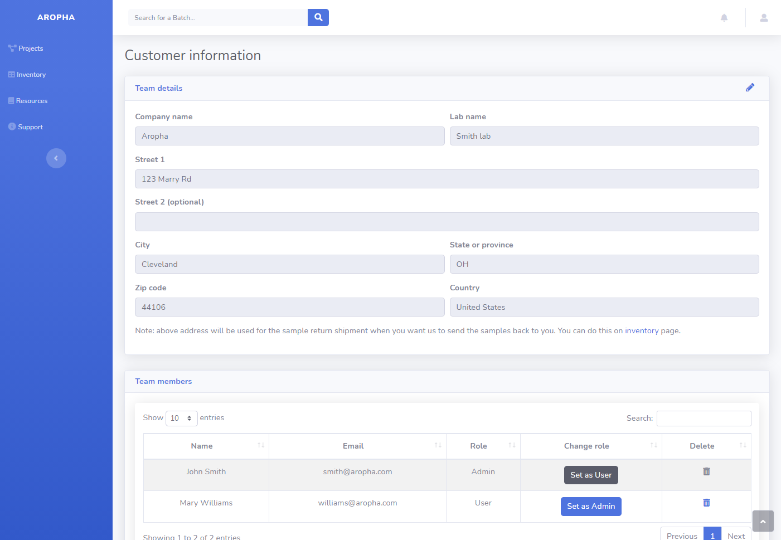Click the notification bell icon
Image resolution: width=781 pixels, height=540 pixels.
click(724, 17)
